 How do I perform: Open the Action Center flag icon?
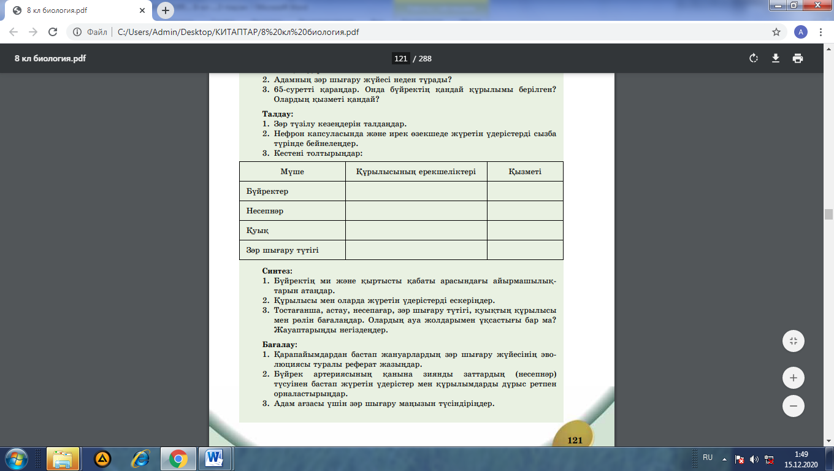pos(740,459)
